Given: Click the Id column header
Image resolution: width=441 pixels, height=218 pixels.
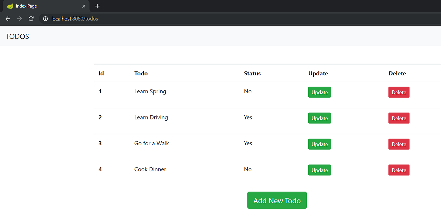Looking at the screenshot, I should click(101, 73).
